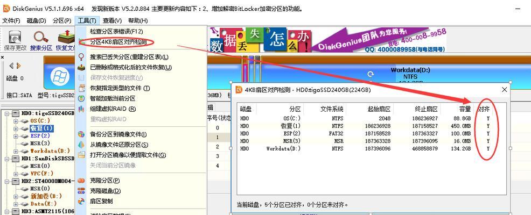This screenshot has width=531, height=215.
Task: Click the 对齐 column header in dialog
Action: click(484, 109)
